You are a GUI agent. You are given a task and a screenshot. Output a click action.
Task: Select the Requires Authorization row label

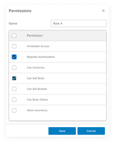pyautogui.click(x=41, y=57)
